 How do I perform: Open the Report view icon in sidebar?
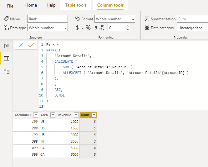[6, 46]
